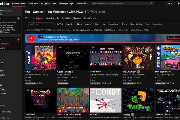The width and height of the screenshot is (180, 120).
Task: Click Windows icon under Combo Pool
Action: click(103, 83)
